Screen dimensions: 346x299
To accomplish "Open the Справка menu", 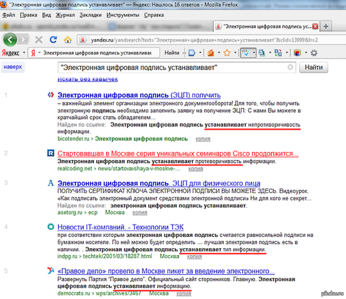I will coord(154,15).
